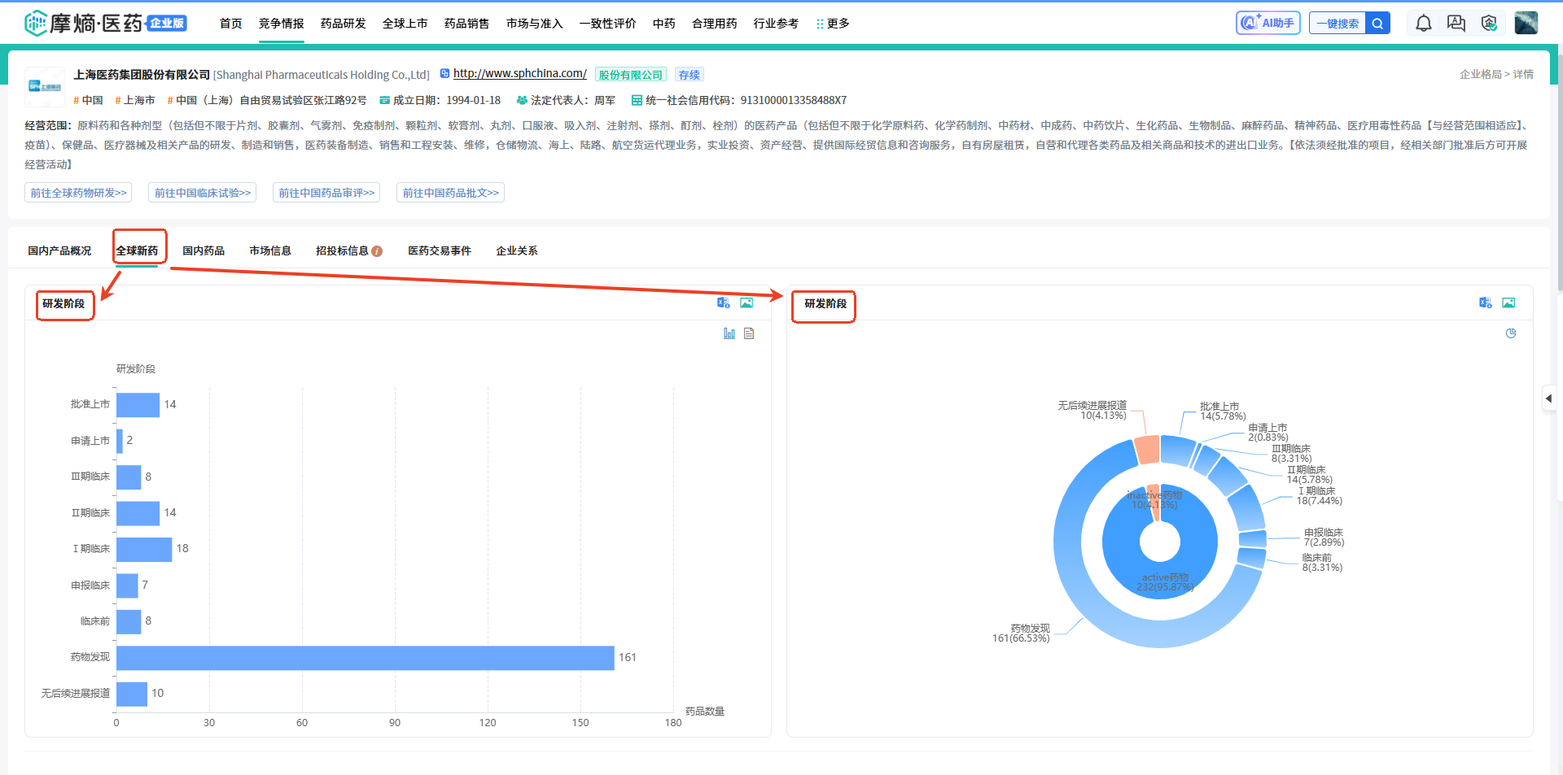Click the 临床前 8(3.31%) pie label
The image size is (1563, 775).
pyautogui.click(x=1322, y=563)
